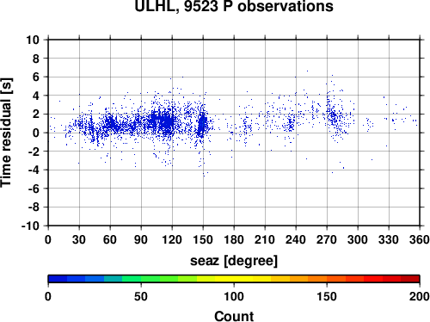This screenshot has height=322, width=430.
Task: Click the x-axis tick label 360
Action: [420, 239]
